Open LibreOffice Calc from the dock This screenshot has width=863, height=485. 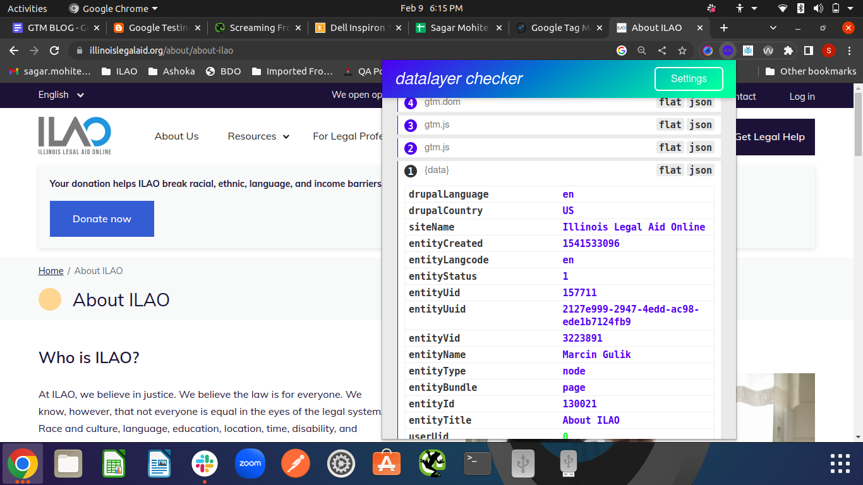coord(114,464)
